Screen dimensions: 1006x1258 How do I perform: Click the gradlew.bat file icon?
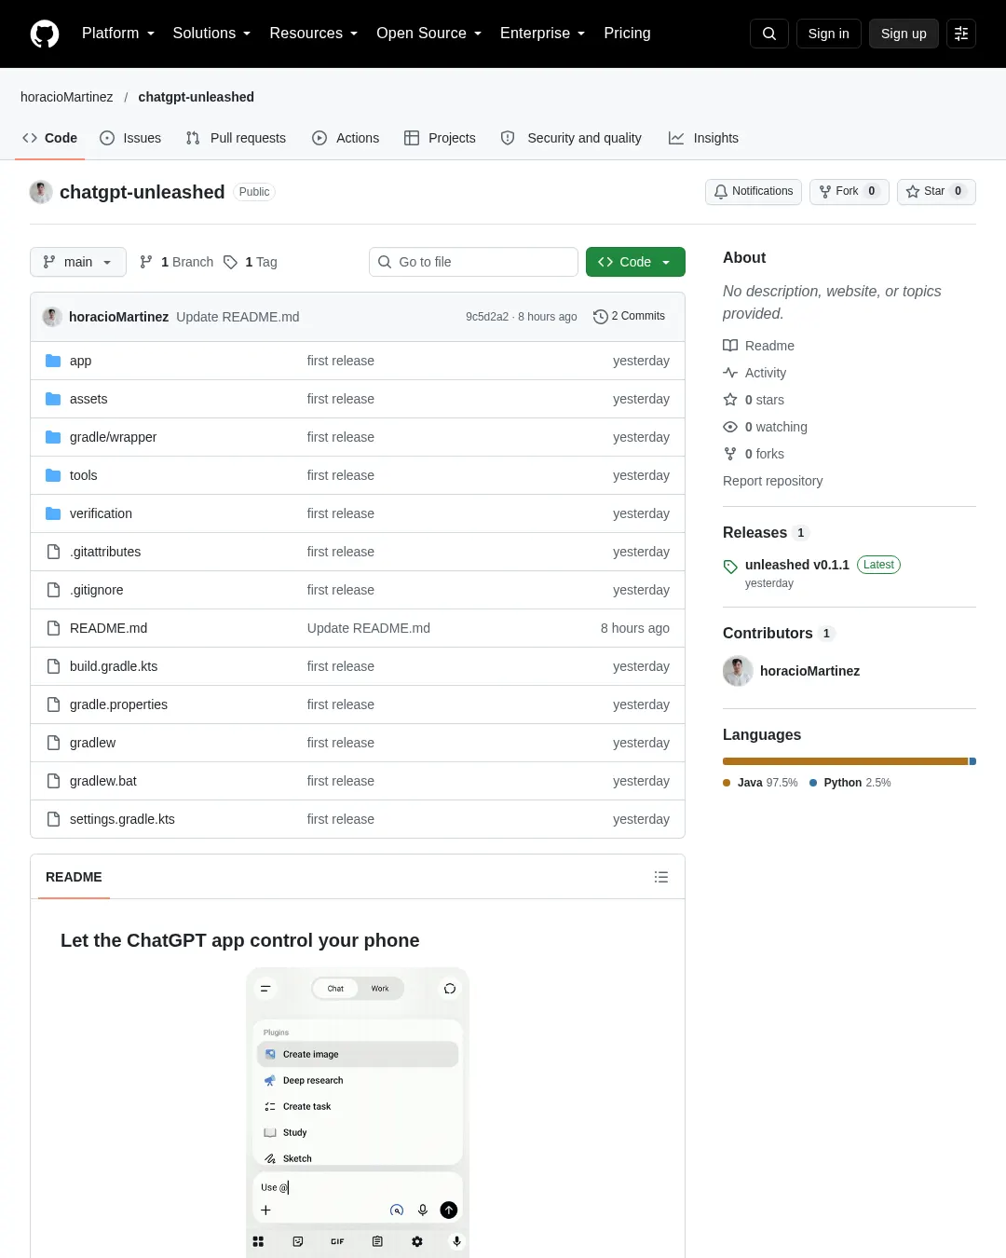pos(53,781)
